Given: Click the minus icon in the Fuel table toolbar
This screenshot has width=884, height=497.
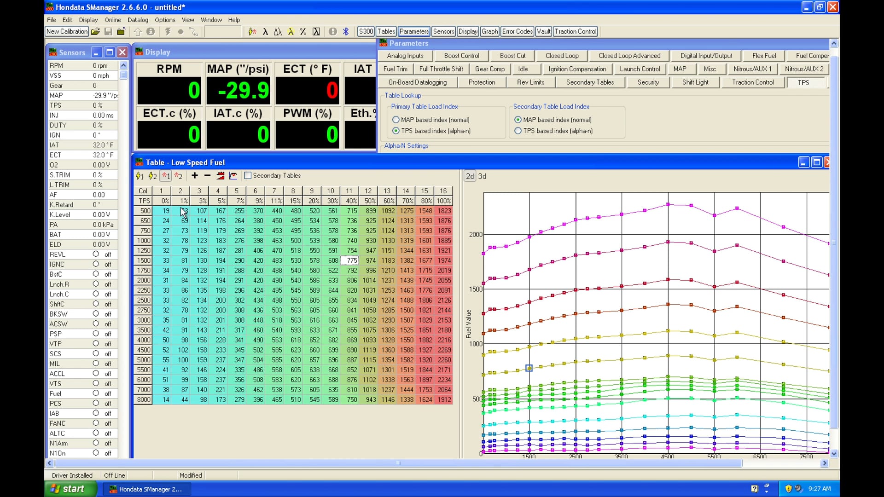Looking at the screenshot, I should [x=207, y=175].
